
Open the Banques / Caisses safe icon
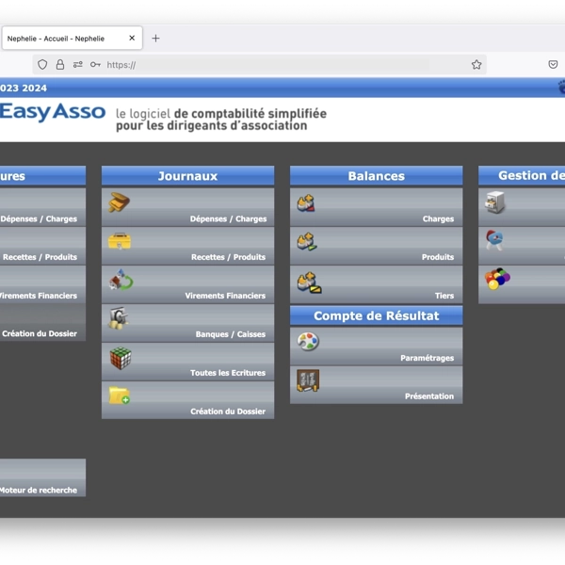(x=119, y=318)
